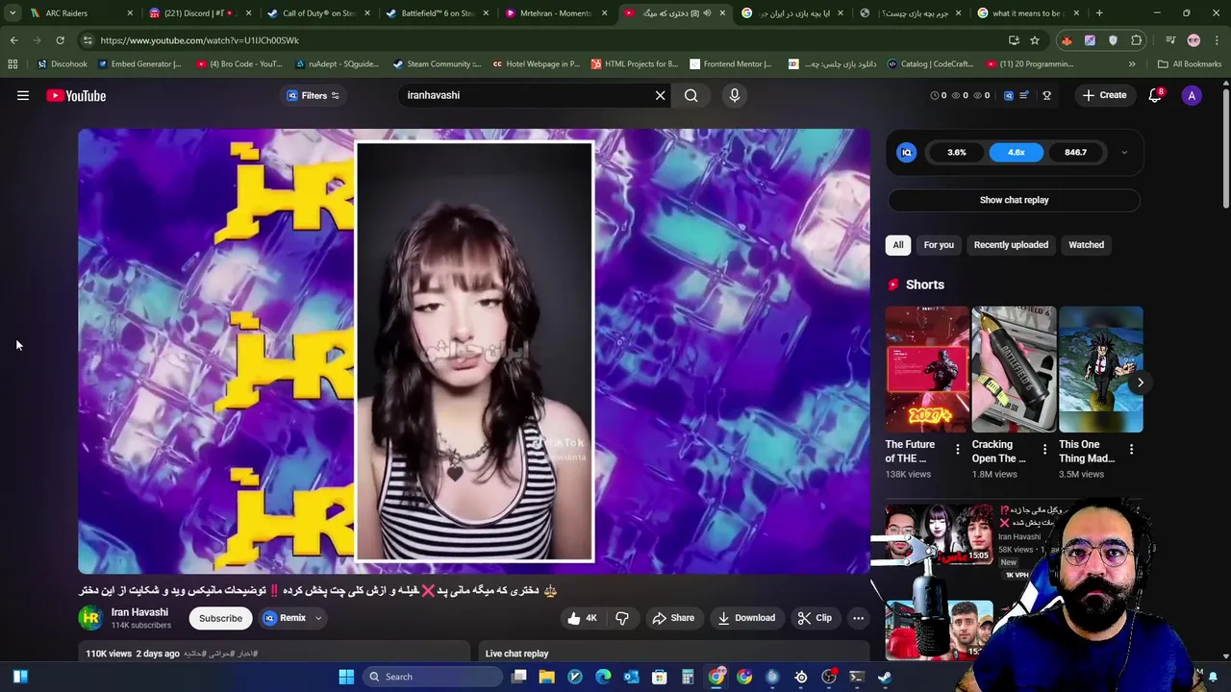Open All Bookmarks folder

(1190, 64)
